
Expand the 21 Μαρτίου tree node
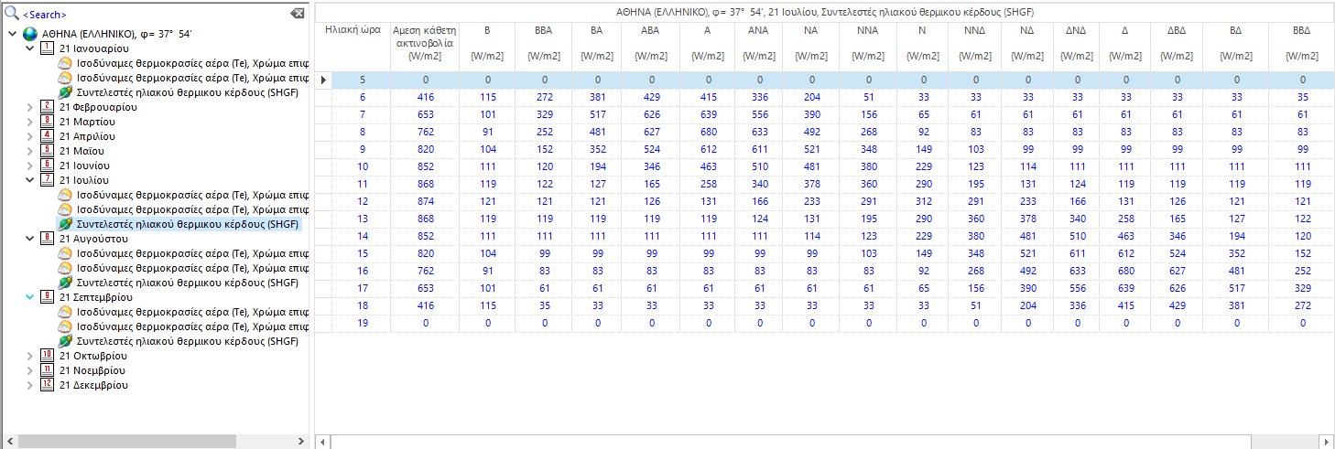(x=29, y=122)
